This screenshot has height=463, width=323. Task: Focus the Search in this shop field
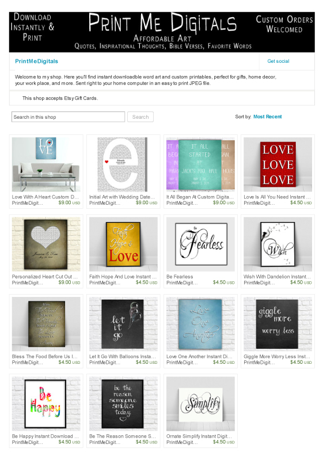tap(68, 117)
